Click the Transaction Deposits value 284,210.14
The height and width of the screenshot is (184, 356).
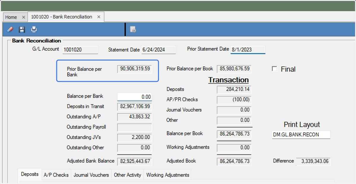(x=234, y=89)
